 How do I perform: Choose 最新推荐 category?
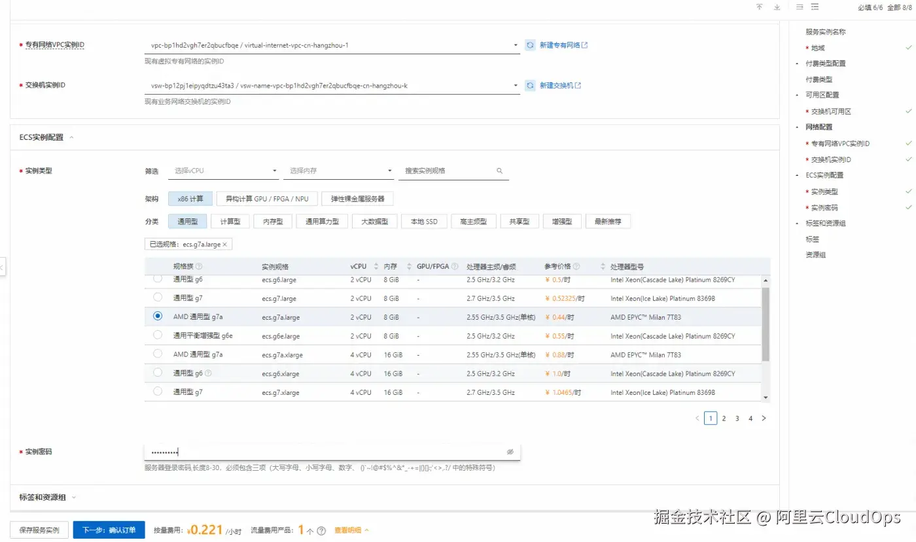tap(608, 222)
